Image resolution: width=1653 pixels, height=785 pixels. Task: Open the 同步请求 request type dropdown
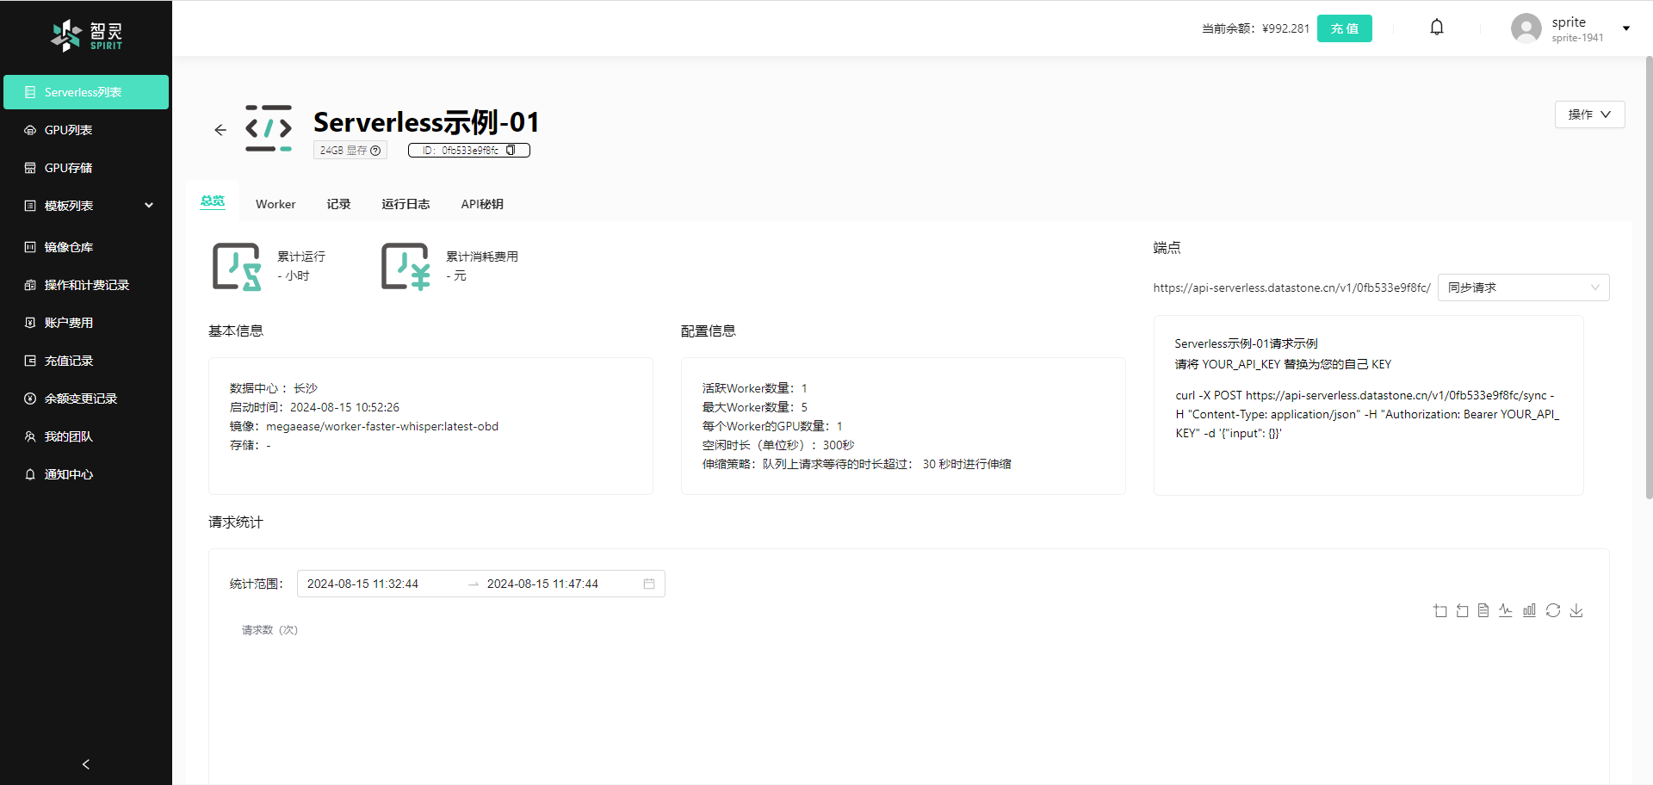1523,287
